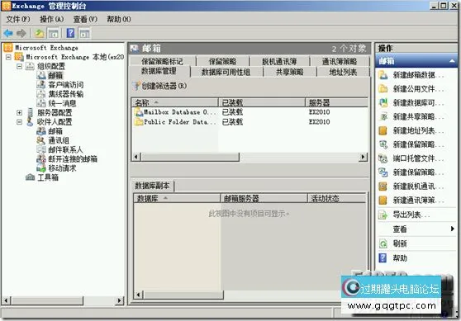Open the blue Help question mark icon in toolbar
Screen dimensions: 461x321
tap(70, 33)
